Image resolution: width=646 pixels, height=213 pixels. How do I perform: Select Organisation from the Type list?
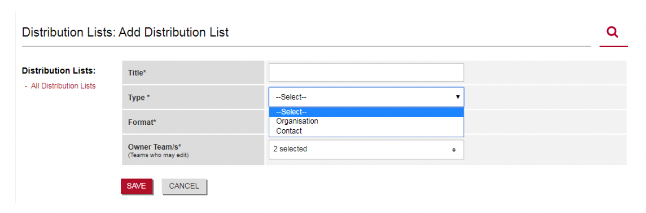pyautogui.click(x=297, y=121)
